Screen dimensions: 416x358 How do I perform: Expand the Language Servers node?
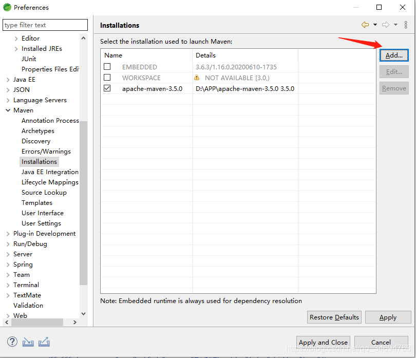[x=8, y=100]
